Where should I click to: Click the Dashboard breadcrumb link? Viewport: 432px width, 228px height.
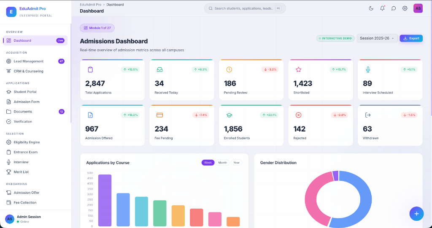pos(115,4)
